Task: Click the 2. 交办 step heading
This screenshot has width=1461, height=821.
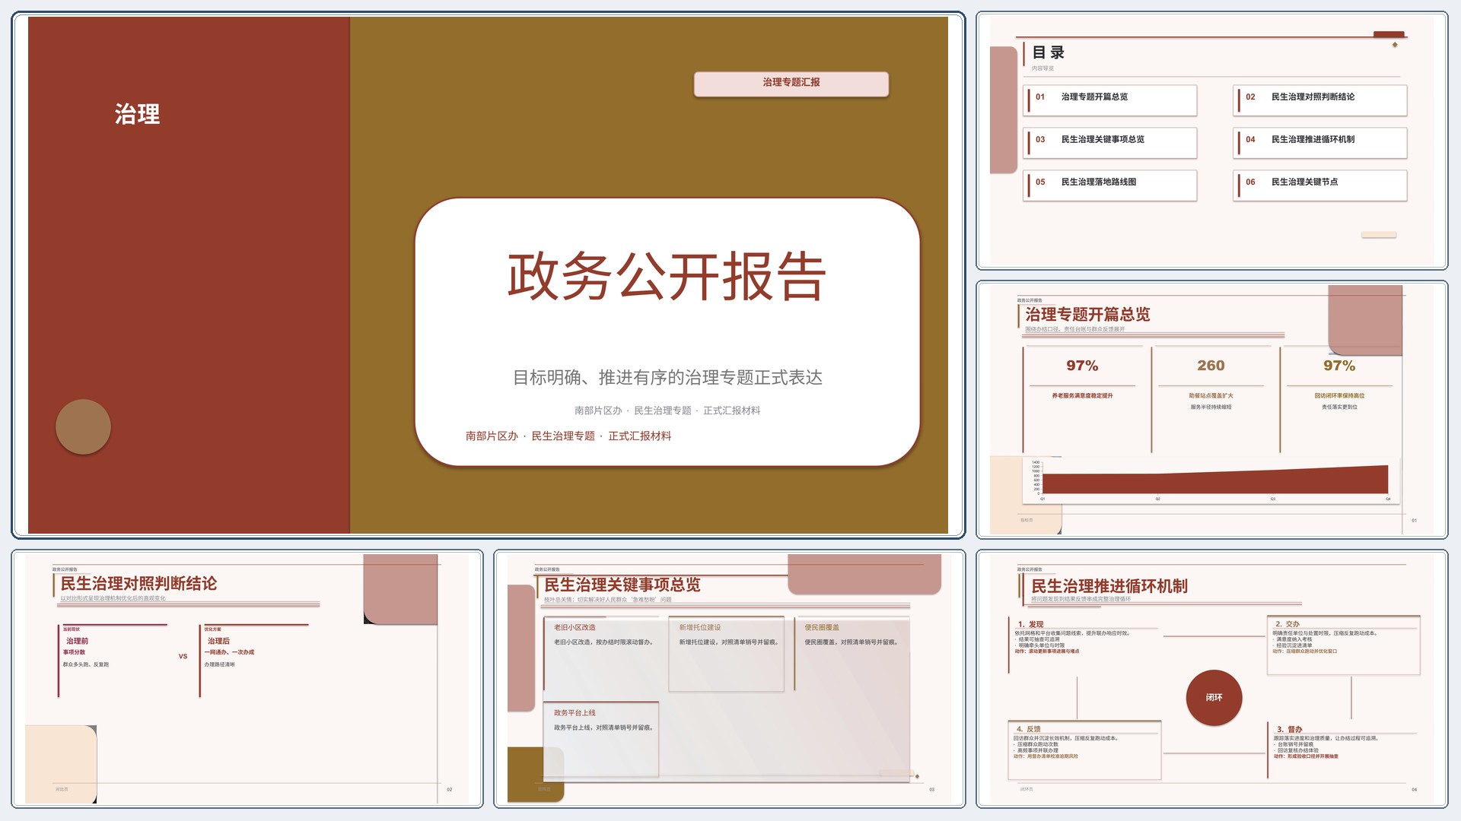Action: 1288,624
